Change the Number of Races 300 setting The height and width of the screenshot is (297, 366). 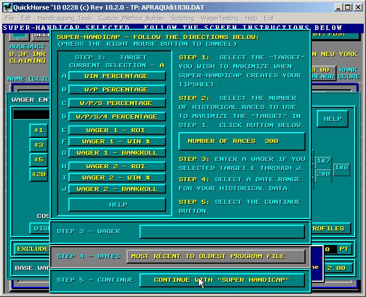coord(241,141)
